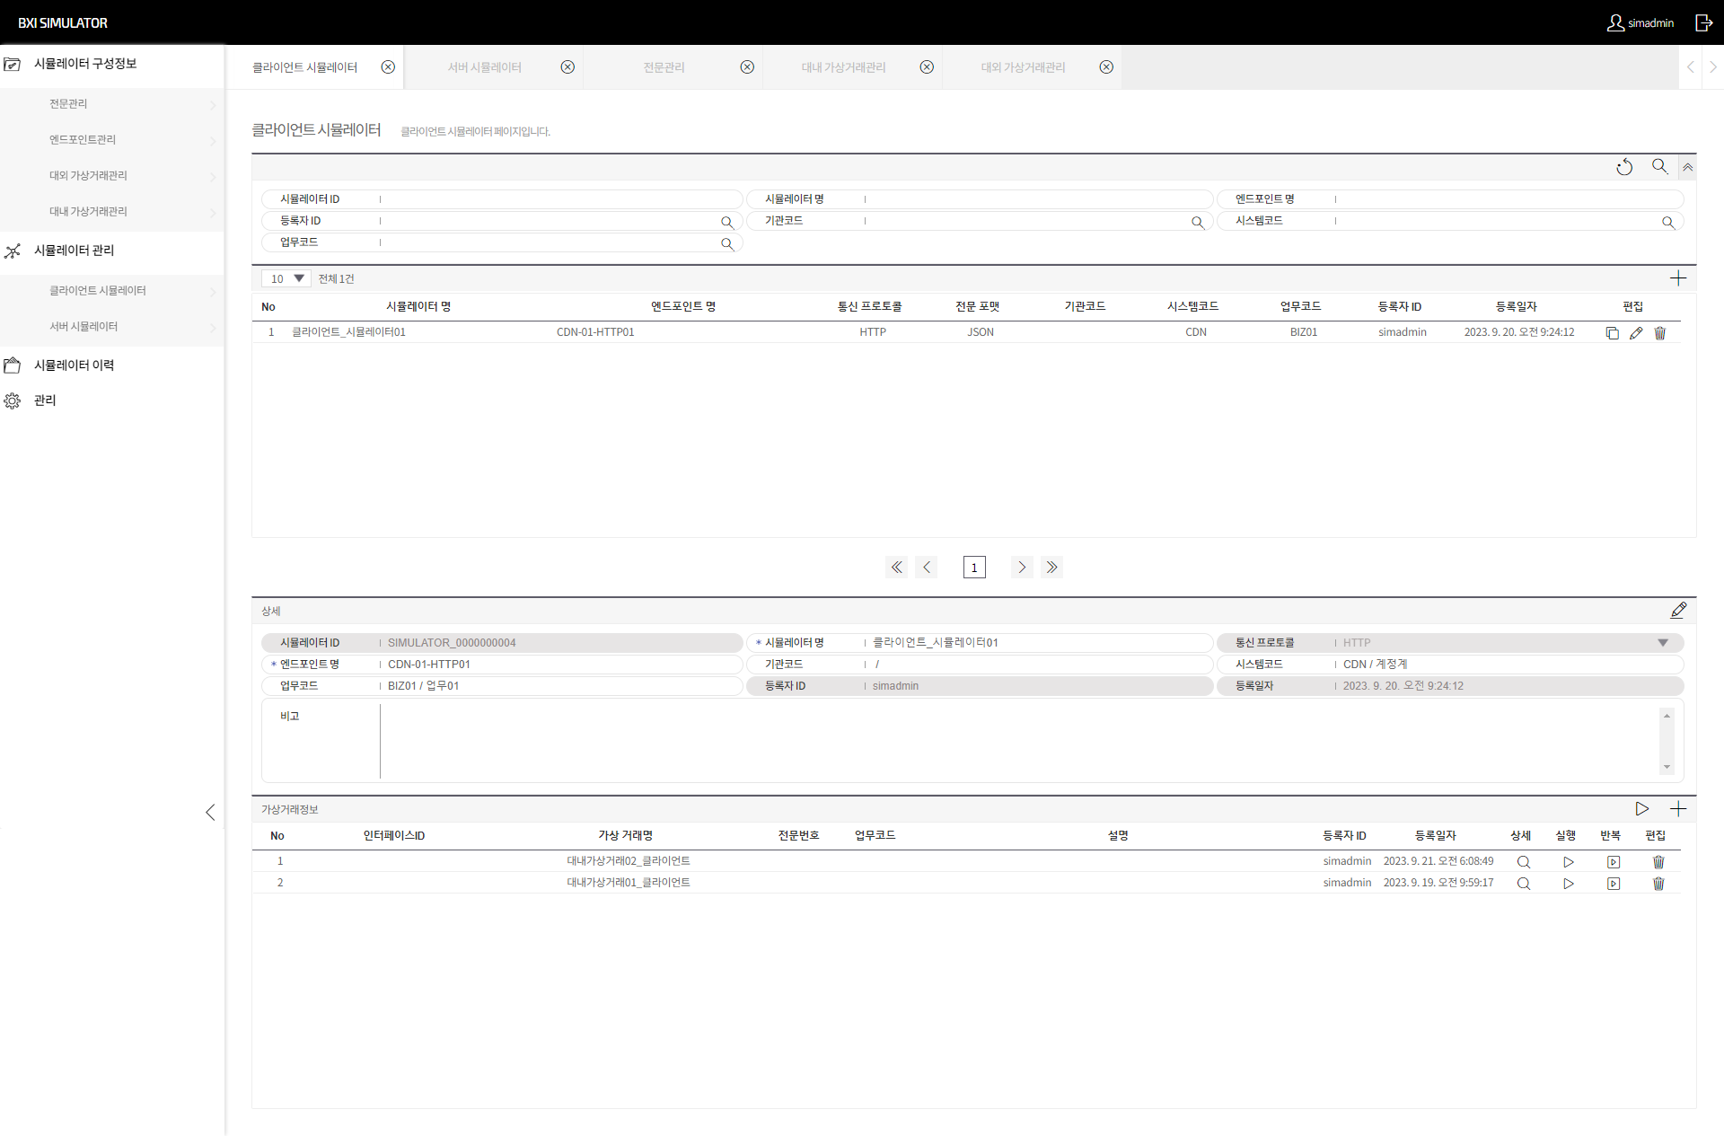Go to previous page of results

click(927, 567)
